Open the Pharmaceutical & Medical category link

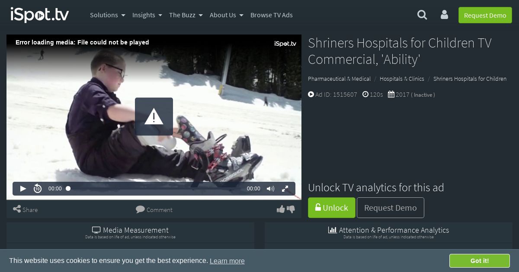[339, 79]
